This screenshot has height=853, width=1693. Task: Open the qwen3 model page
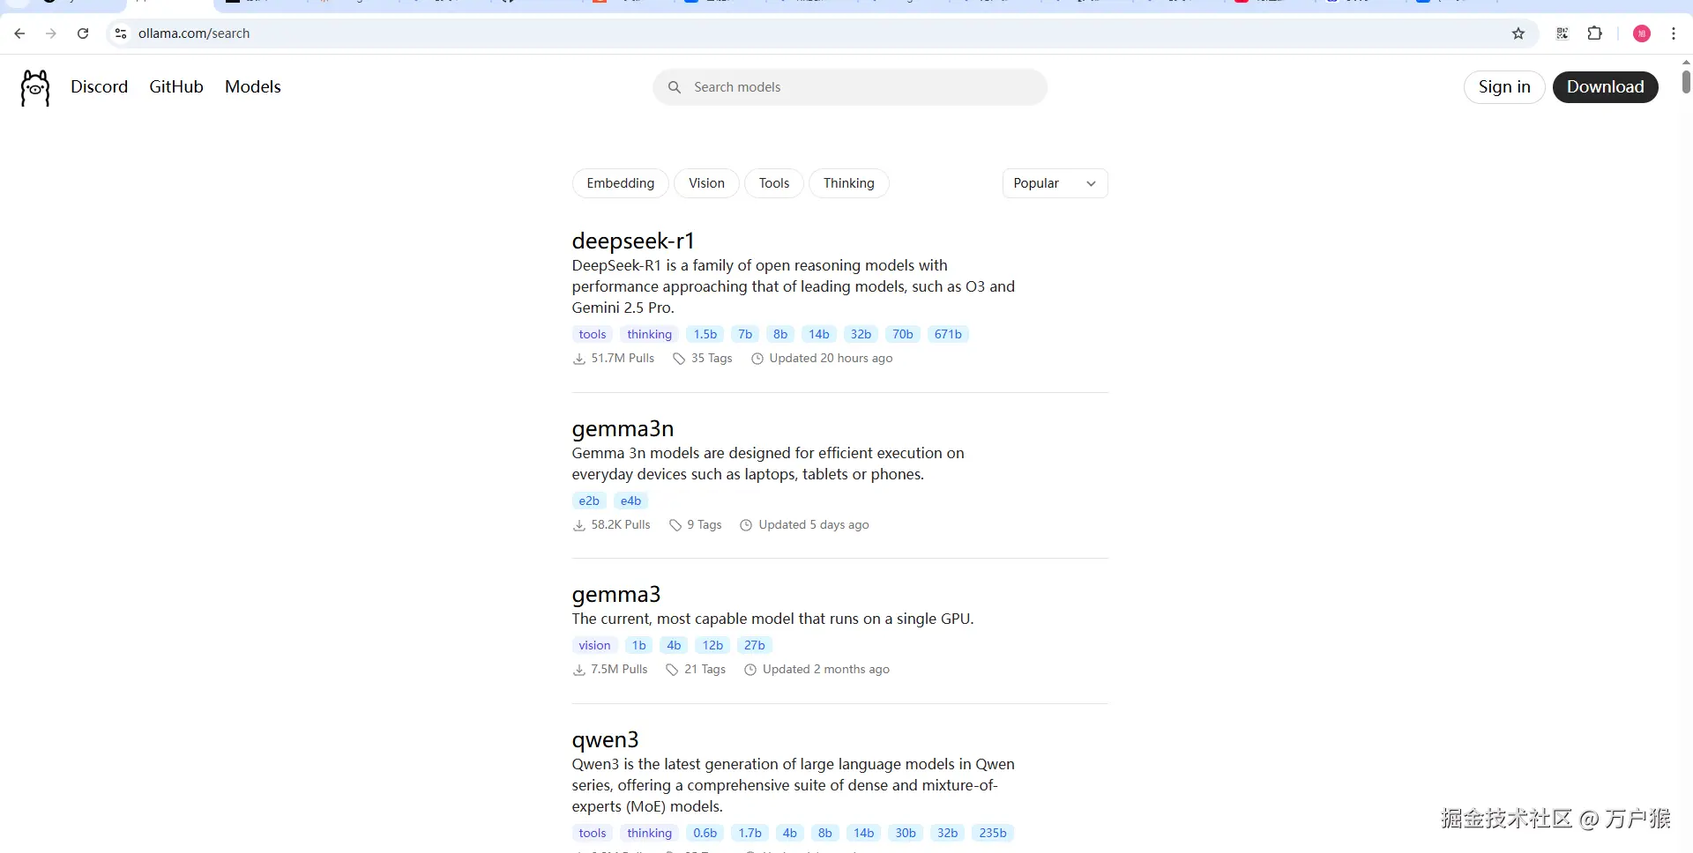(605, 740)
